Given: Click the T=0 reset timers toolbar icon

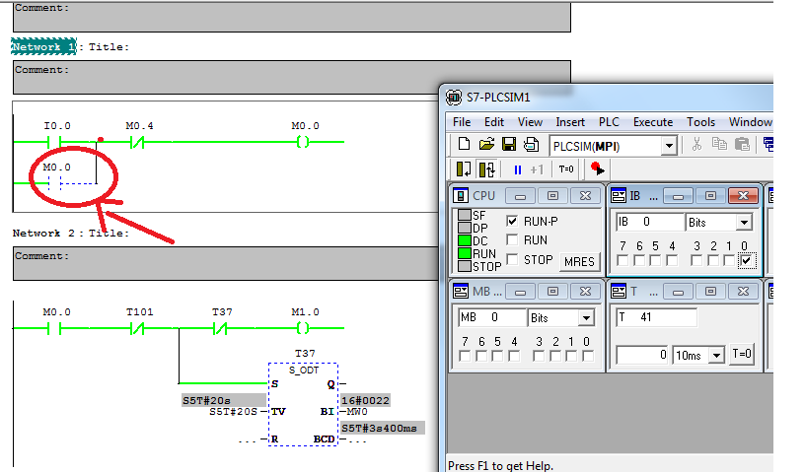Looking at the screenshot, I should [566, 169].
